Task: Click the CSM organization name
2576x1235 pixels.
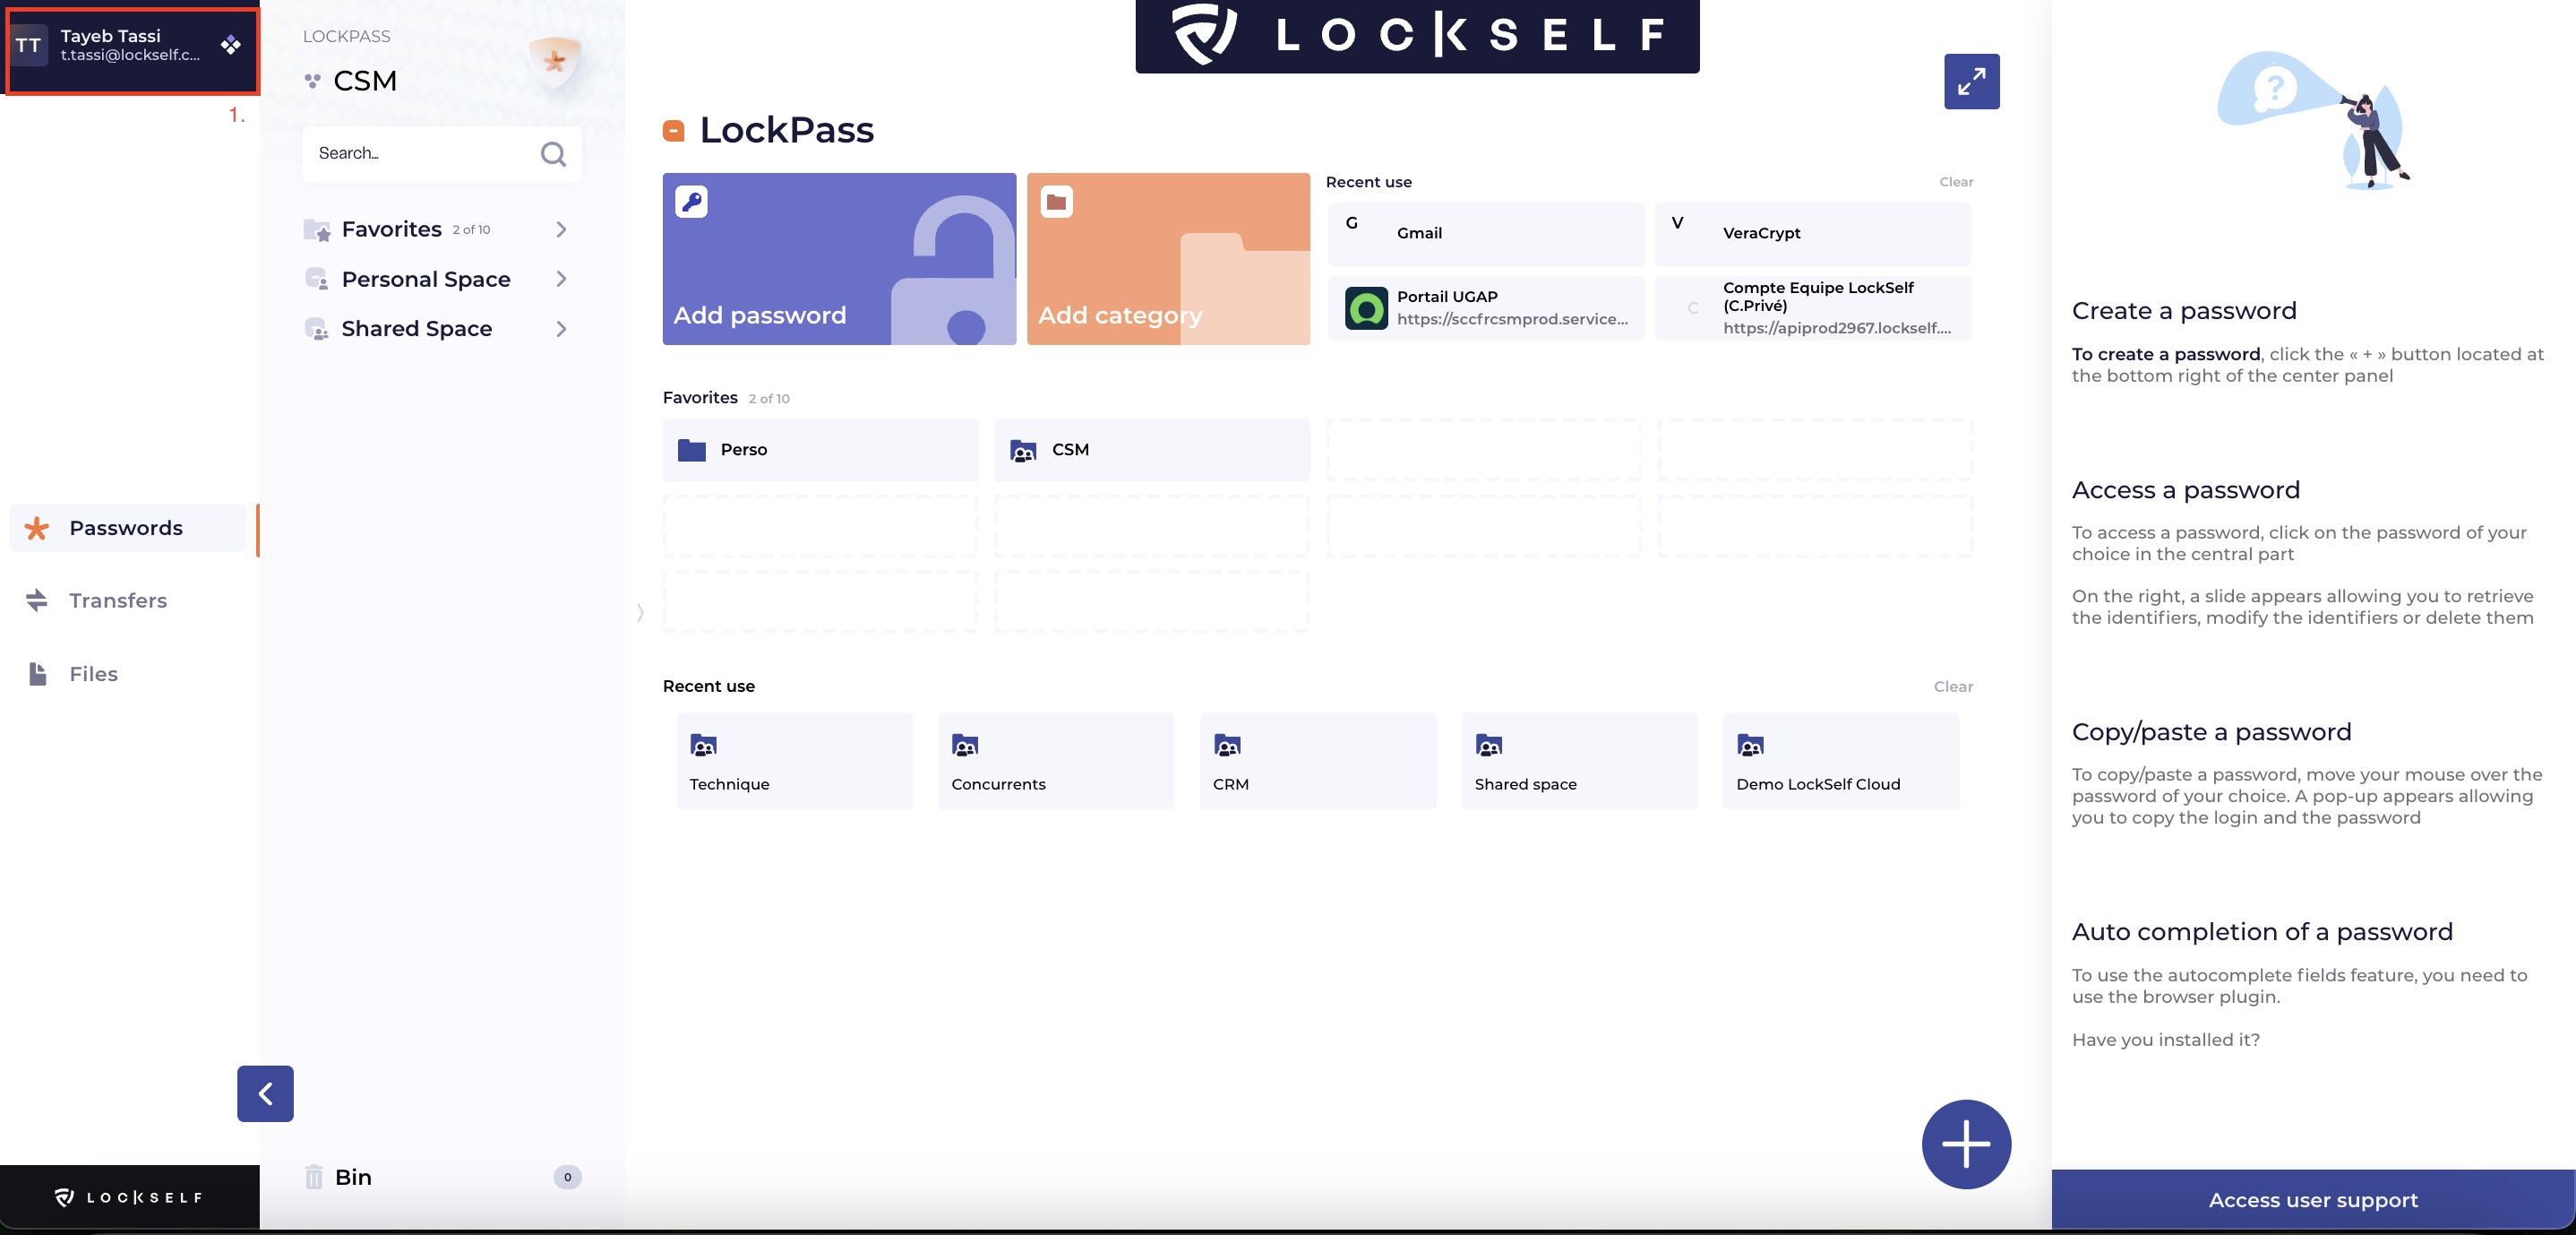Action: coord(365,81)
